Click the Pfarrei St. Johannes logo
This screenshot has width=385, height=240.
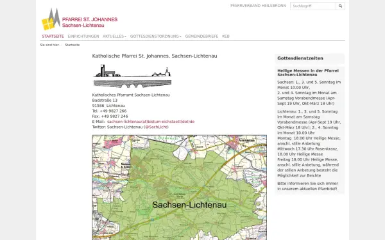pos(80,19)
